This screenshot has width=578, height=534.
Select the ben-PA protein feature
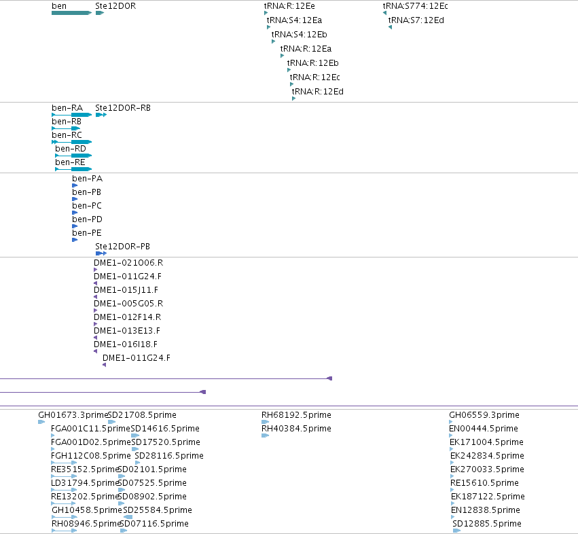[x=75, y=185]
